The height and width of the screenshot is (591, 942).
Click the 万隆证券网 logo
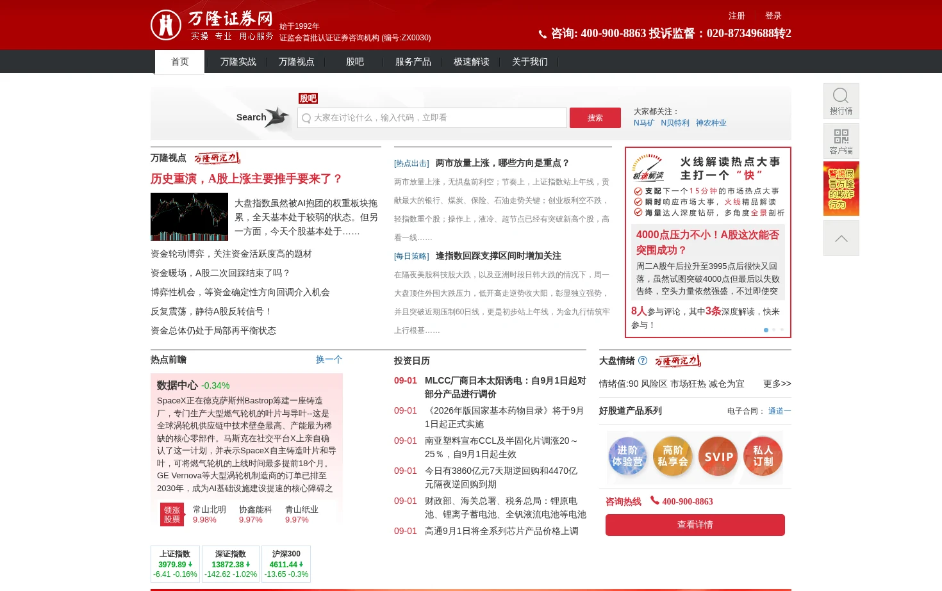tap(211, 25)
